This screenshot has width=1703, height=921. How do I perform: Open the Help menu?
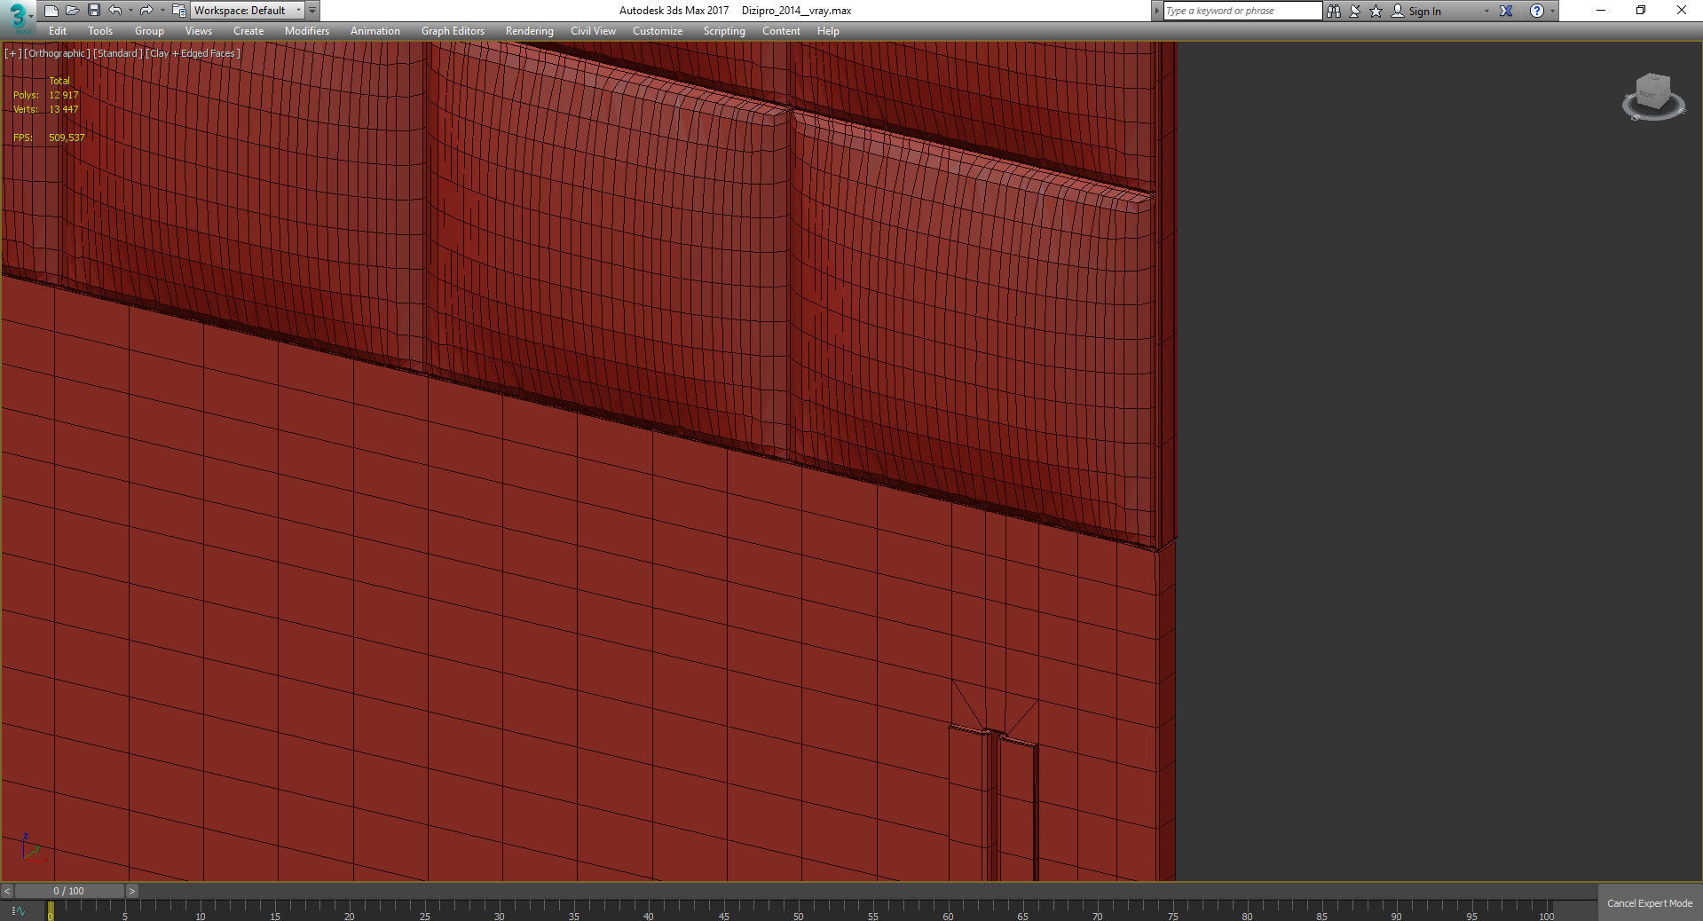[828, 31]
